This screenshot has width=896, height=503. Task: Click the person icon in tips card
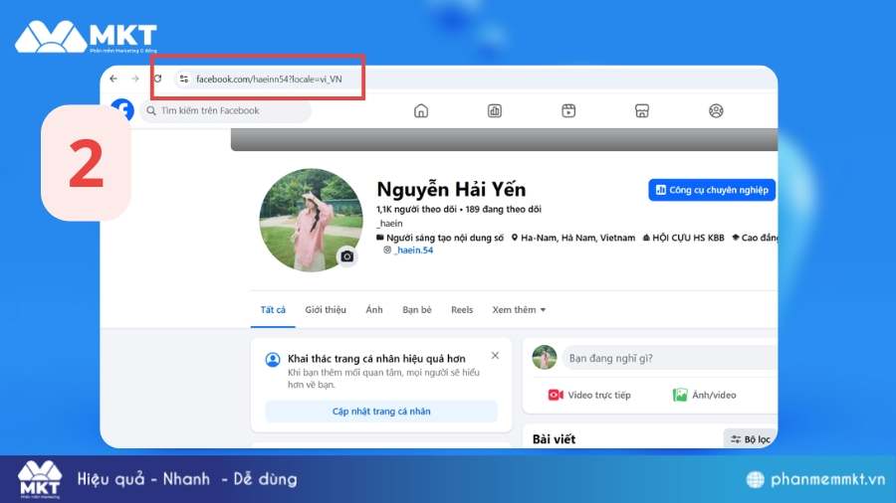[273, 359]
